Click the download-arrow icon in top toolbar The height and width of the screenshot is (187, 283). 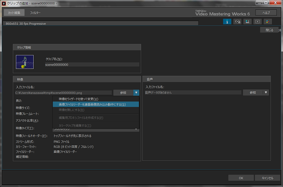[x=247, y=21]
